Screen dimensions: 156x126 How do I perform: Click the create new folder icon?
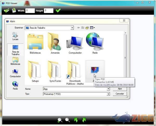click(87, 28)
